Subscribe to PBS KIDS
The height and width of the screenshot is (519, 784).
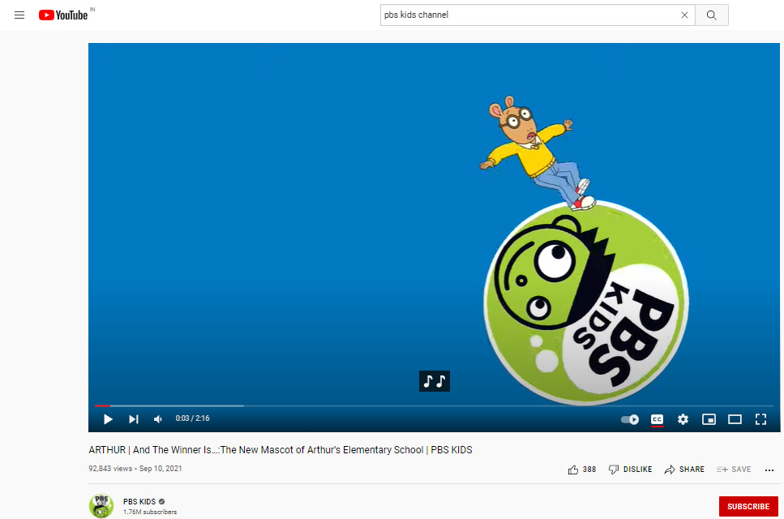(748, 507)
